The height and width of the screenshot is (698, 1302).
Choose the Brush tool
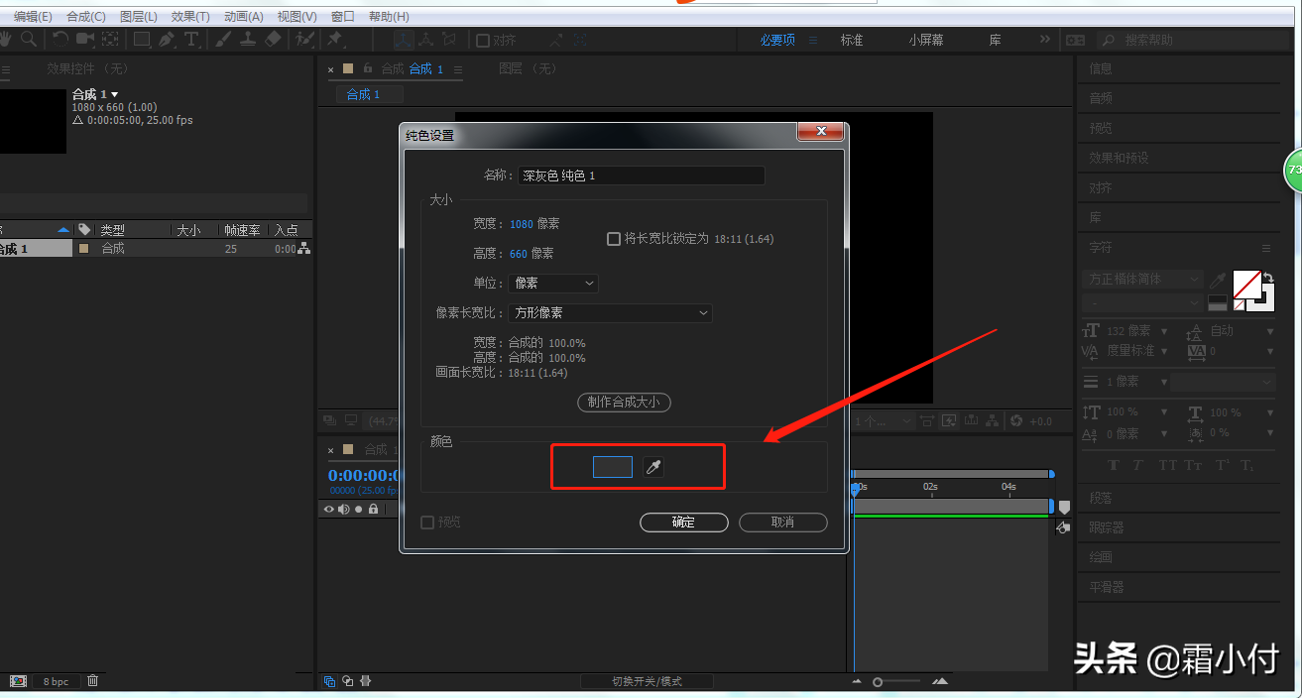click(223, 39)
